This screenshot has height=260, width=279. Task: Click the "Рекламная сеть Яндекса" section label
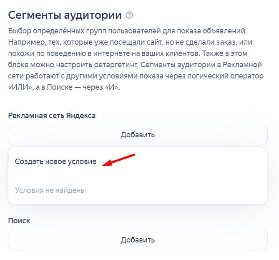click(52, 116)
